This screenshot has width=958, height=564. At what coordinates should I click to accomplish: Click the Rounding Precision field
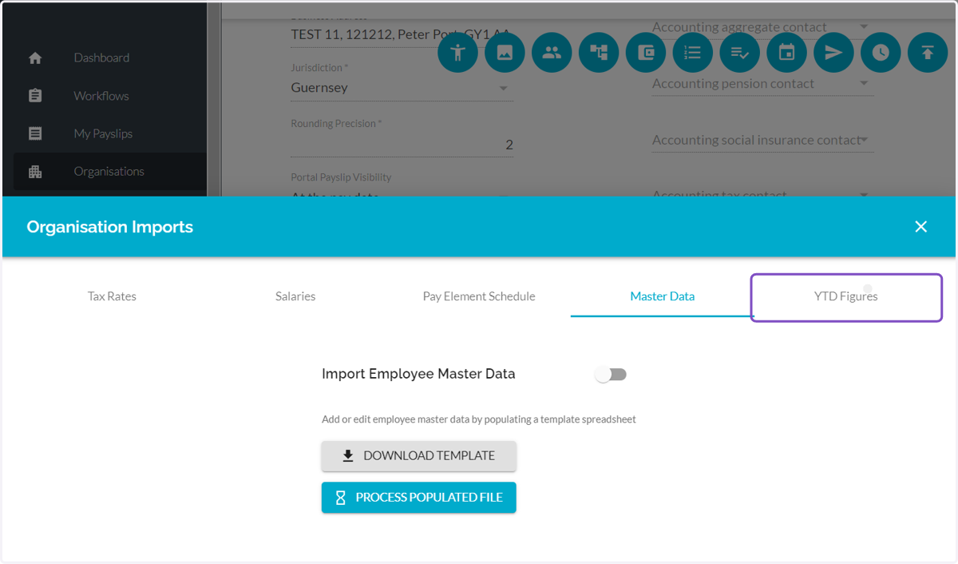(x=402, y=145)
